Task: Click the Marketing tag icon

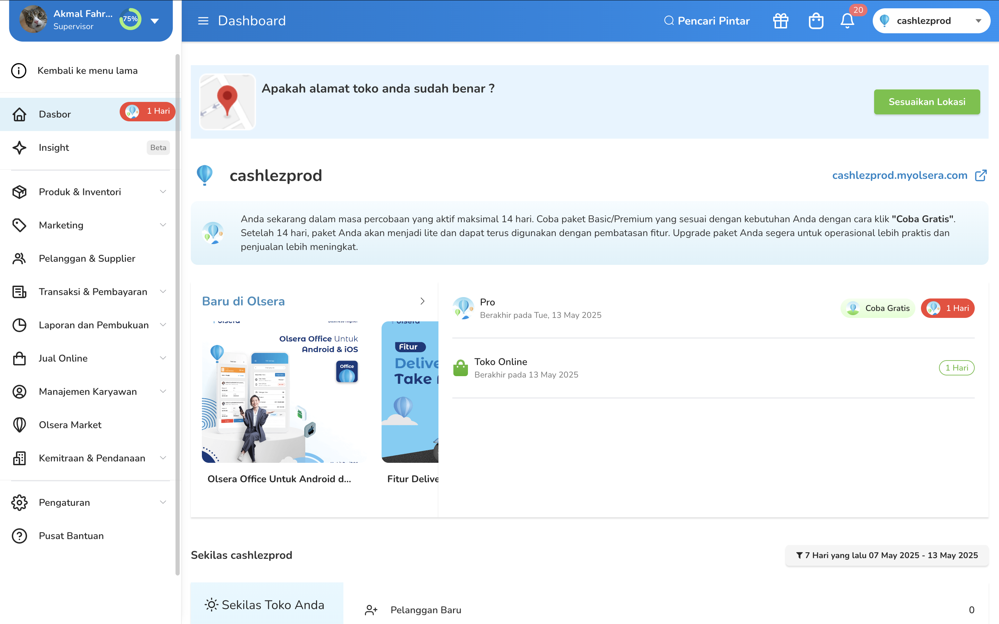Action: point(19,225)
